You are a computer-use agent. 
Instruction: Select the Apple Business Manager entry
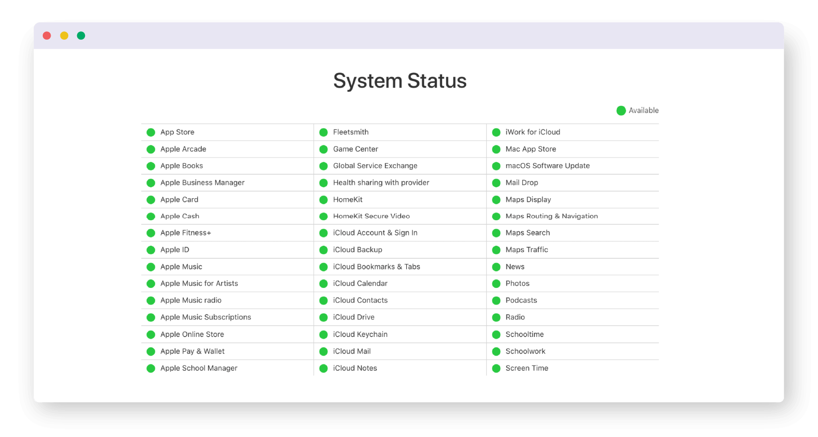coord(202,182)
